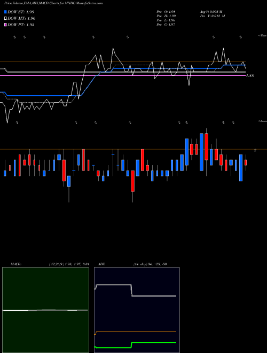267x353 pixels.
Task: Click the '<Tops' marker label
Action: click(x=262, y=36)
